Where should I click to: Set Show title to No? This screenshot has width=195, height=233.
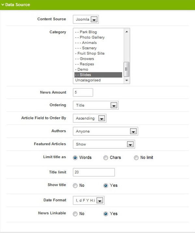(75, 185)
